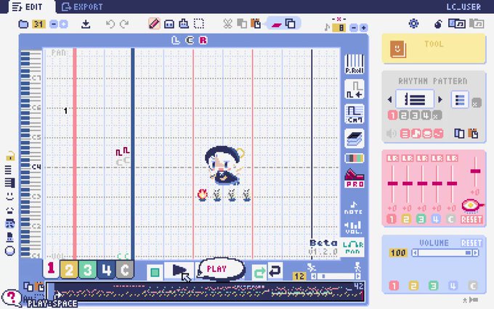The image size is (494, 309).
Task: Select track 2 tab
Action: click(x=69, y=270)
